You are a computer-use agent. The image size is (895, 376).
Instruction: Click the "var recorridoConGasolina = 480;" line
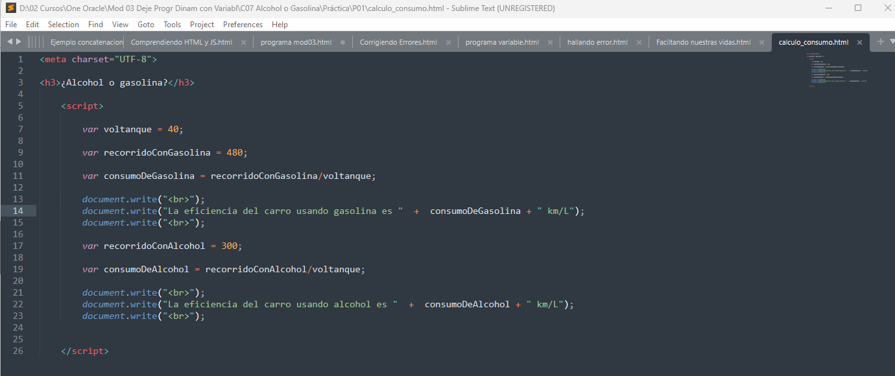click(165, 152)
